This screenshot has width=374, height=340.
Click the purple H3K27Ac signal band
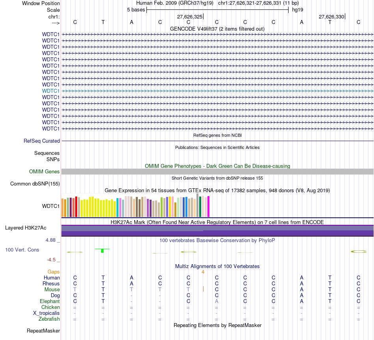pyautogui.click(x=217, y=231)
